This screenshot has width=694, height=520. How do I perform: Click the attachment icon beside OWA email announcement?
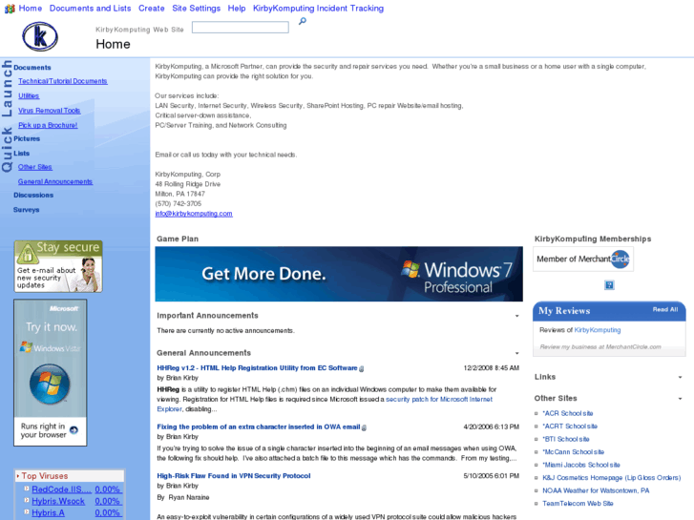[x=364, y=427]
